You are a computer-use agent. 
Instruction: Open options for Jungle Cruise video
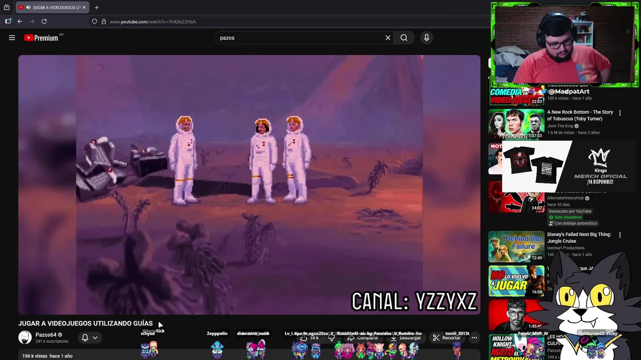[620, 235]
